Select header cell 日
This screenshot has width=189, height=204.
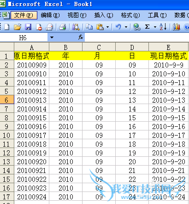click(132, 56)
